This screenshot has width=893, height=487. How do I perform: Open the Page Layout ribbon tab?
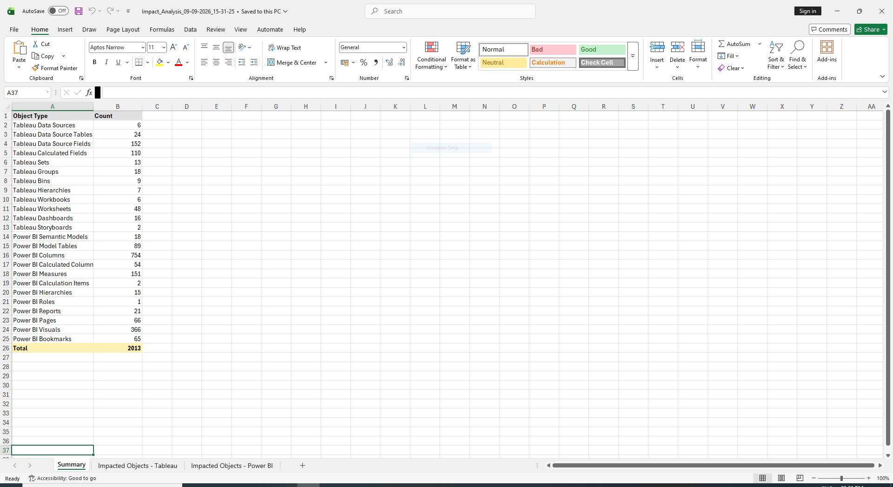123,29
